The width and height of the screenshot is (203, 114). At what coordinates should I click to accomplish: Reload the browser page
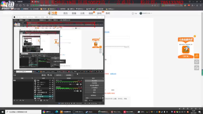(17, 5)
